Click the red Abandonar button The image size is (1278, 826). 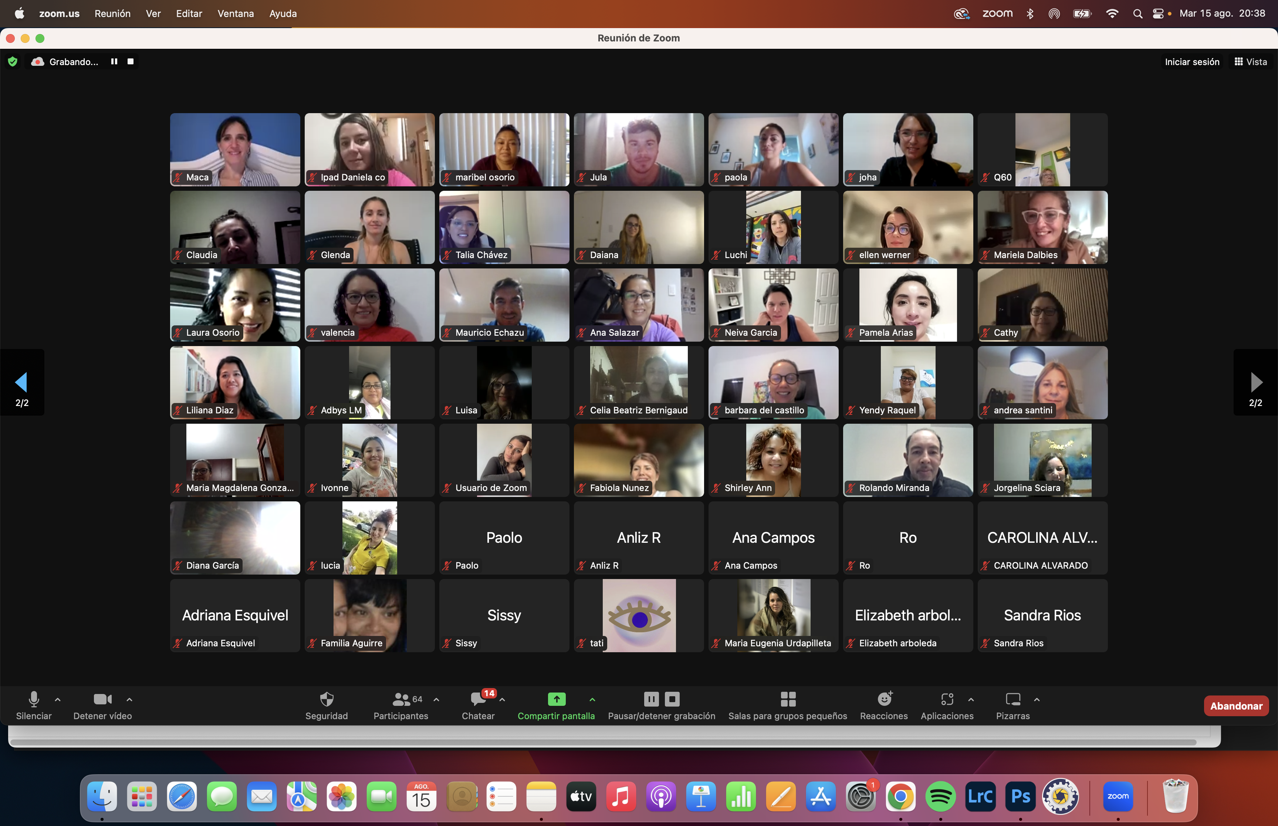[x=1235, y=706]
